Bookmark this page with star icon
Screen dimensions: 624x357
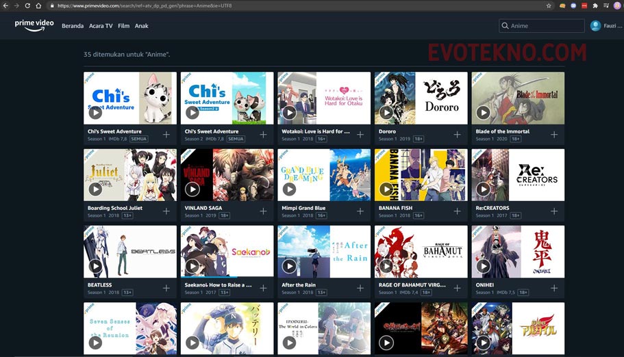point(549,5)
